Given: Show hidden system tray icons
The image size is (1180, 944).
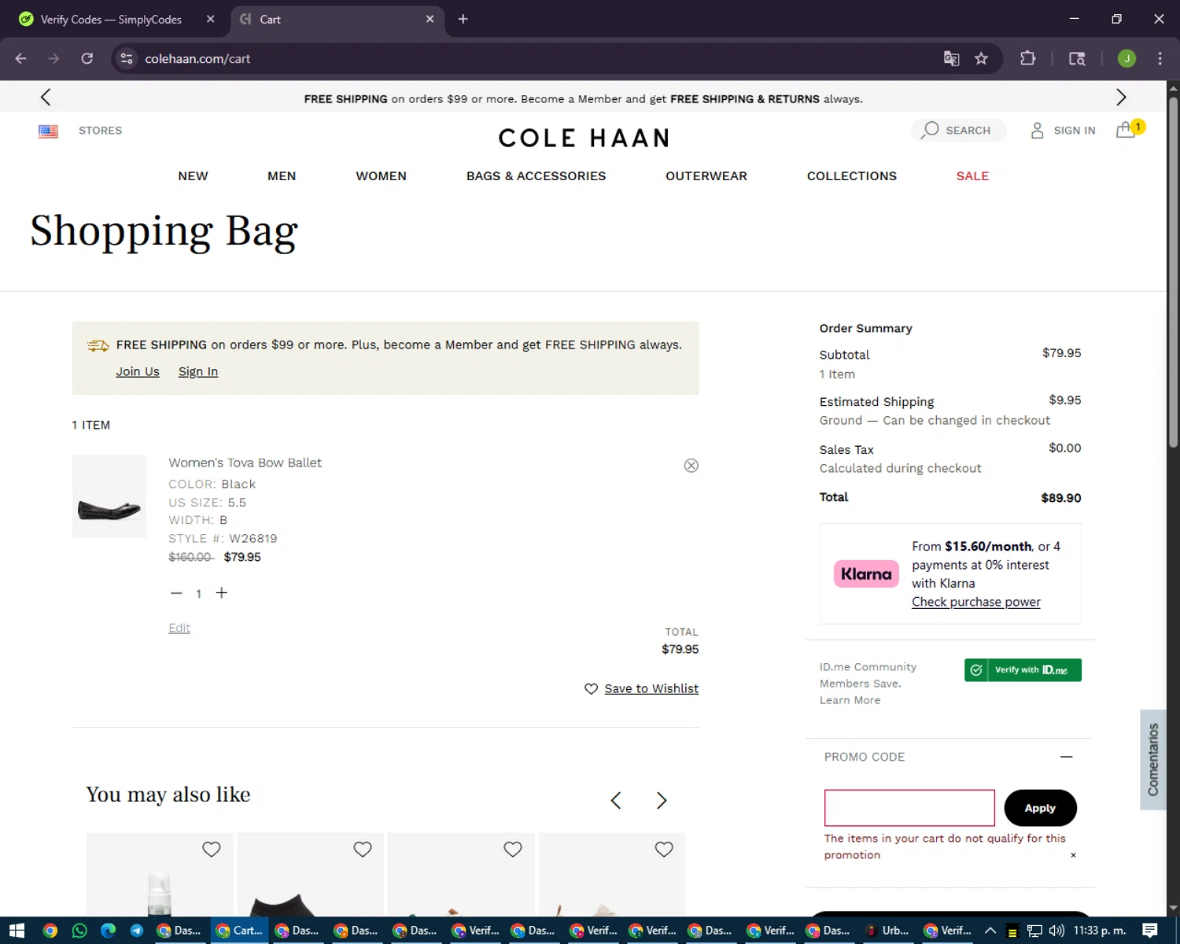Looking at the screenshot, I should (x=990, y=931).
